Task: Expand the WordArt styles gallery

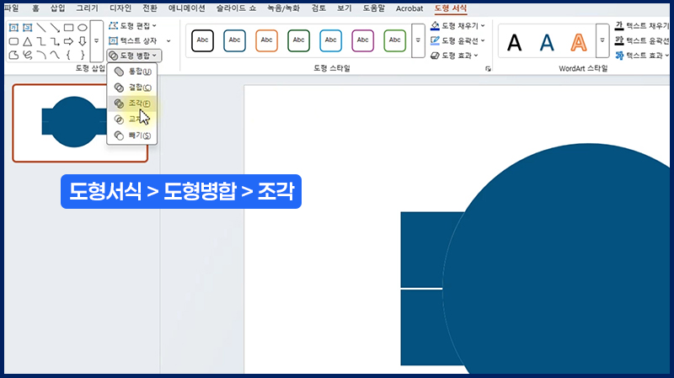Action: (x=602, y=40)
